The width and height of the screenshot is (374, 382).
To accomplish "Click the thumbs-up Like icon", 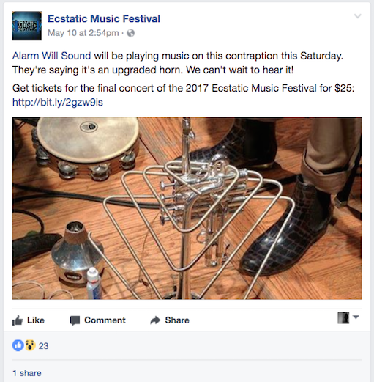I will pos(18,320).
